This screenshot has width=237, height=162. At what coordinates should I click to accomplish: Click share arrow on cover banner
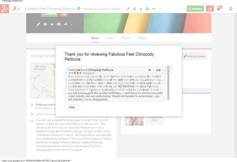(x=65, y=24)
